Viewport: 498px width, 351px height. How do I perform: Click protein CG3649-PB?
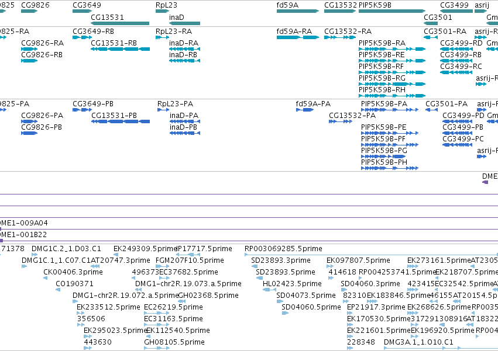83,110
